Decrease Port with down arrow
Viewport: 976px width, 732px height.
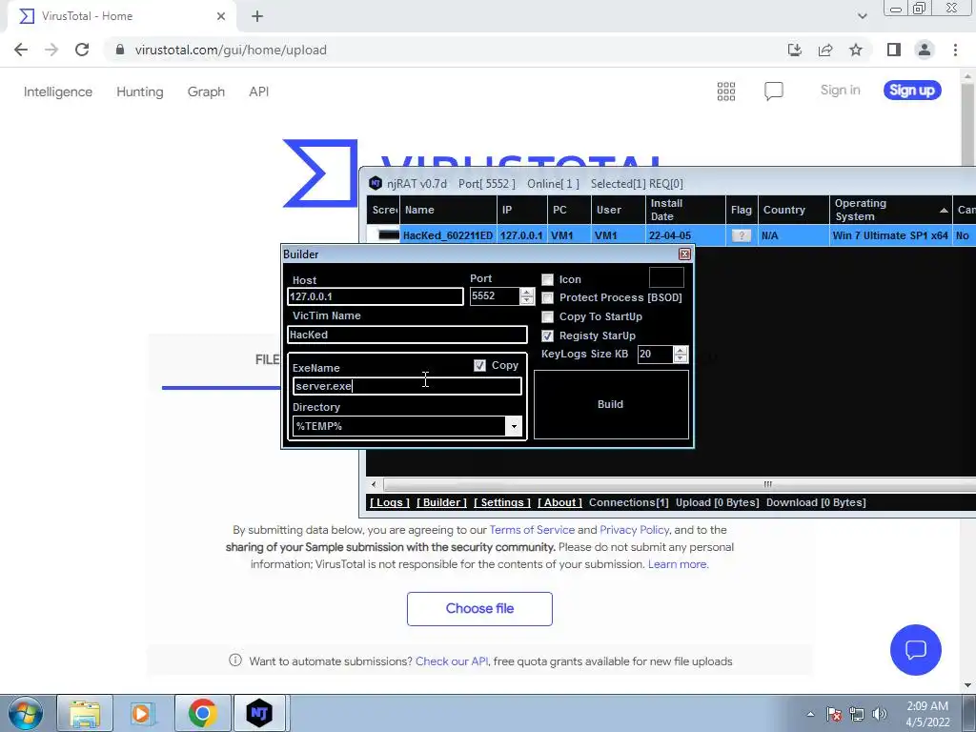tap(526, 300)
